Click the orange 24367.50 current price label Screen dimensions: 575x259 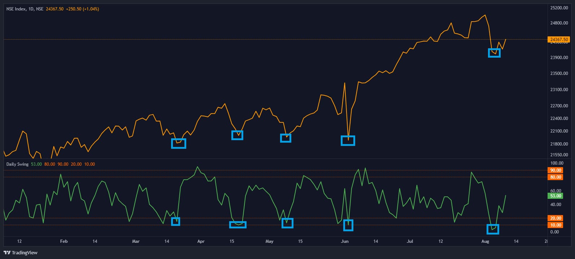coord(559,40)
